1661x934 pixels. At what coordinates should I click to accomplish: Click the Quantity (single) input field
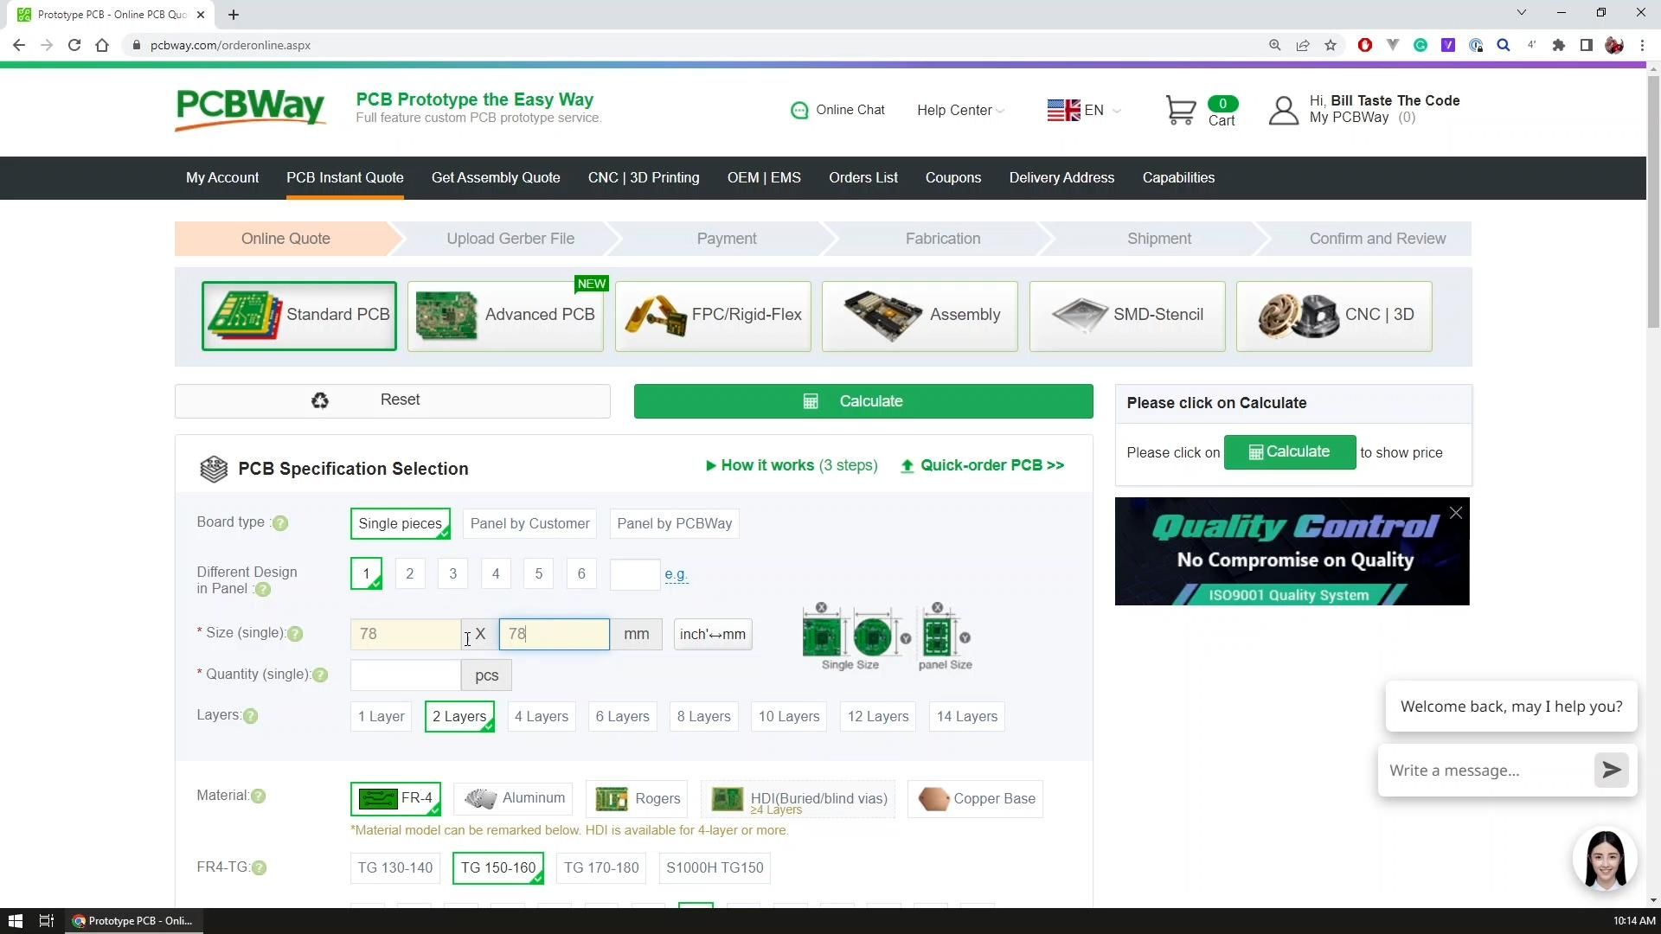tap(405, 675)
